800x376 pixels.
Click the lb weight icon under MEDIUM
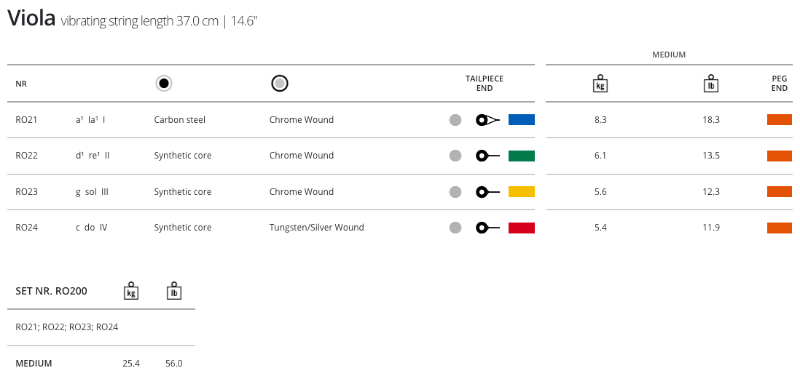click(x=711, y=84)
